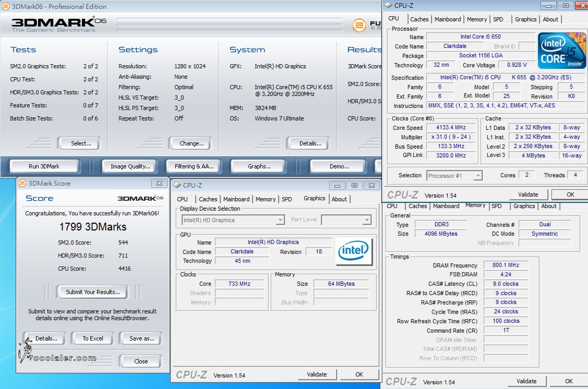Open Filtering & AA options
588x389 pixels.
point(194,166)
